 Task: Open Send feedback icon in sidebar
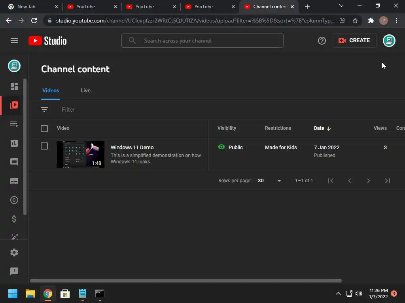pos(14,271)
